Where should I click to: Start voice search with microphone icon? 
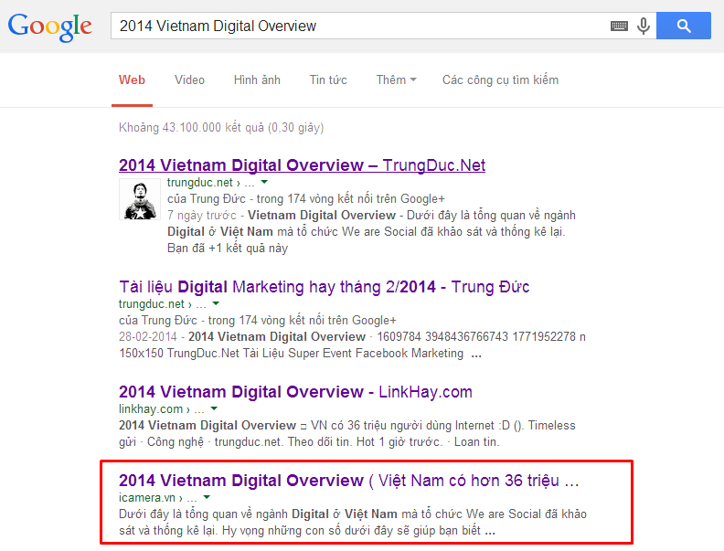[x=644, y=26]
